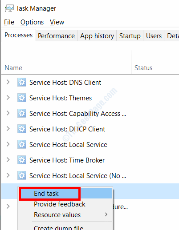Select Provide feedback from the context menu
The width and height of the screenshot is (179, 230).
[60, 204]
